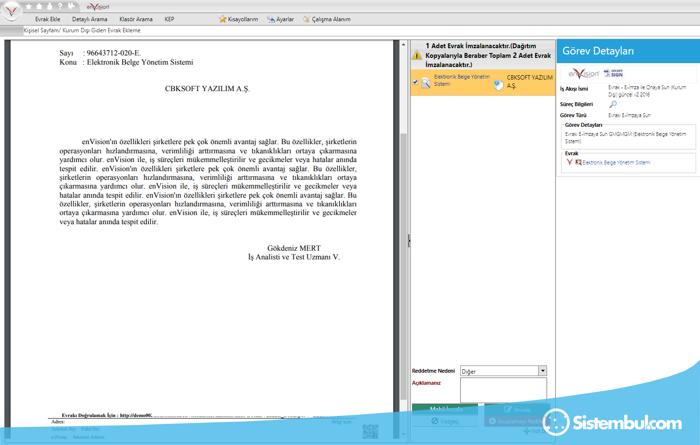Viewport: 700px width, 445px height.
Task: Click inside the Açıklamanız text box
Action: (504, 390)
